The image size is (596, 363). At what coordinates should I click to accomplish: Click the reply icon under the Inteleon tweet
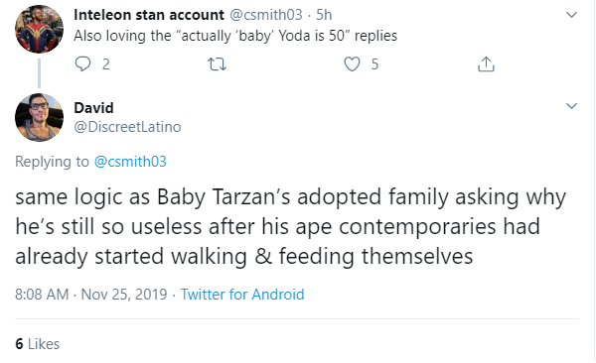click(82, 63)
